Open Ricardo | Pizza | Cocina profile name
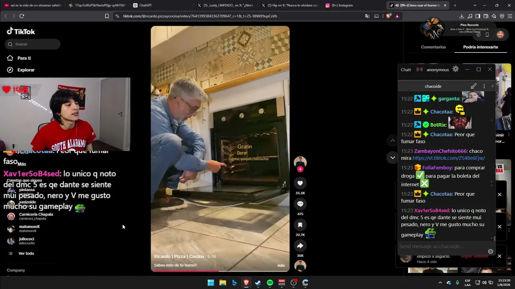Image resolution: width=515 pixels, height=289 pixels. point(179,256)
